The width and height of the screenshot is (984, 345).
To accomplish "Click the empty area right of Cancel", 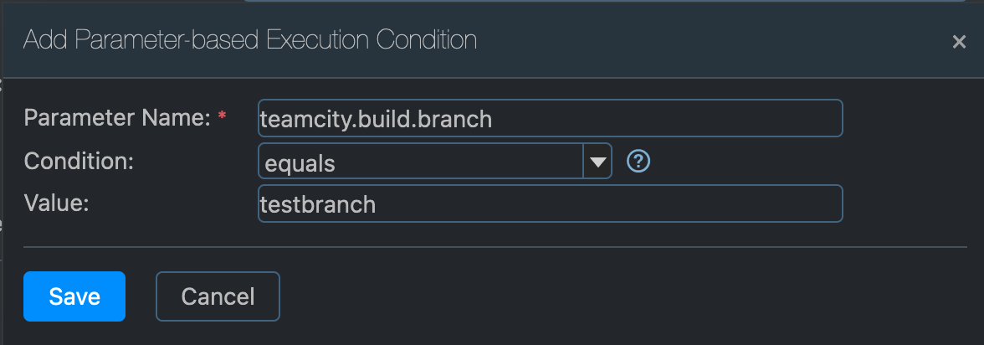I will 586,296.
